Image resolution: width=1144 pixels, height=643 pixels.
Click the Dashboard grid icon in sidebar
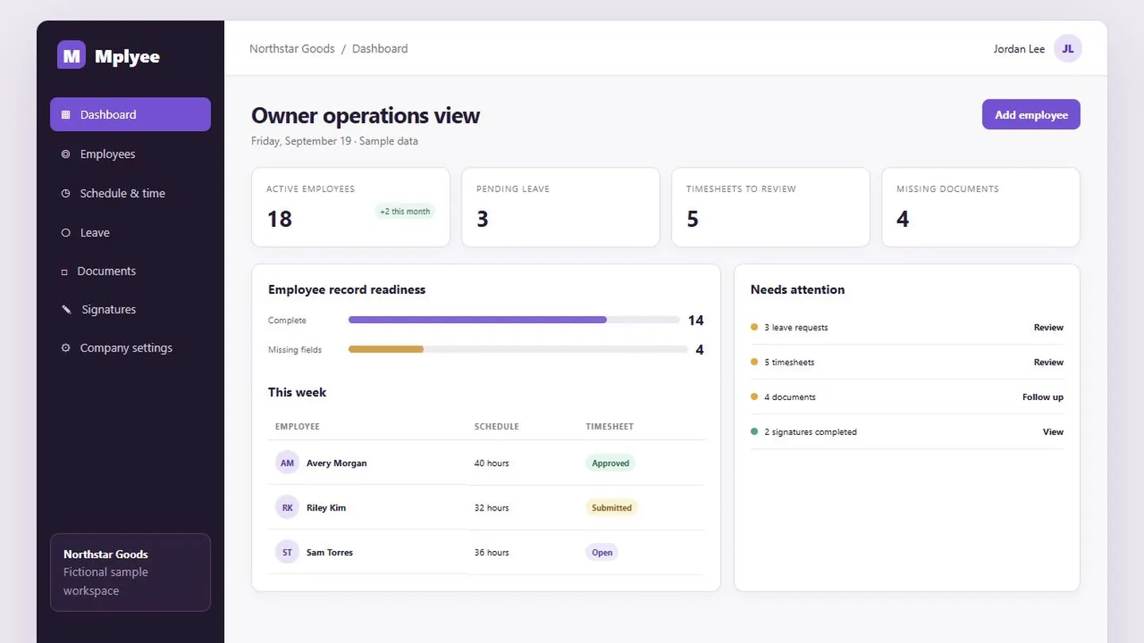pyautogui.click(x=66, y=114)
